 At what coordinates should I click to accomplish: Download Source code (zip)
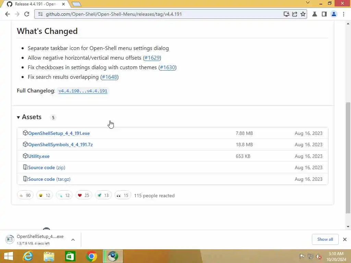point(47,168)
